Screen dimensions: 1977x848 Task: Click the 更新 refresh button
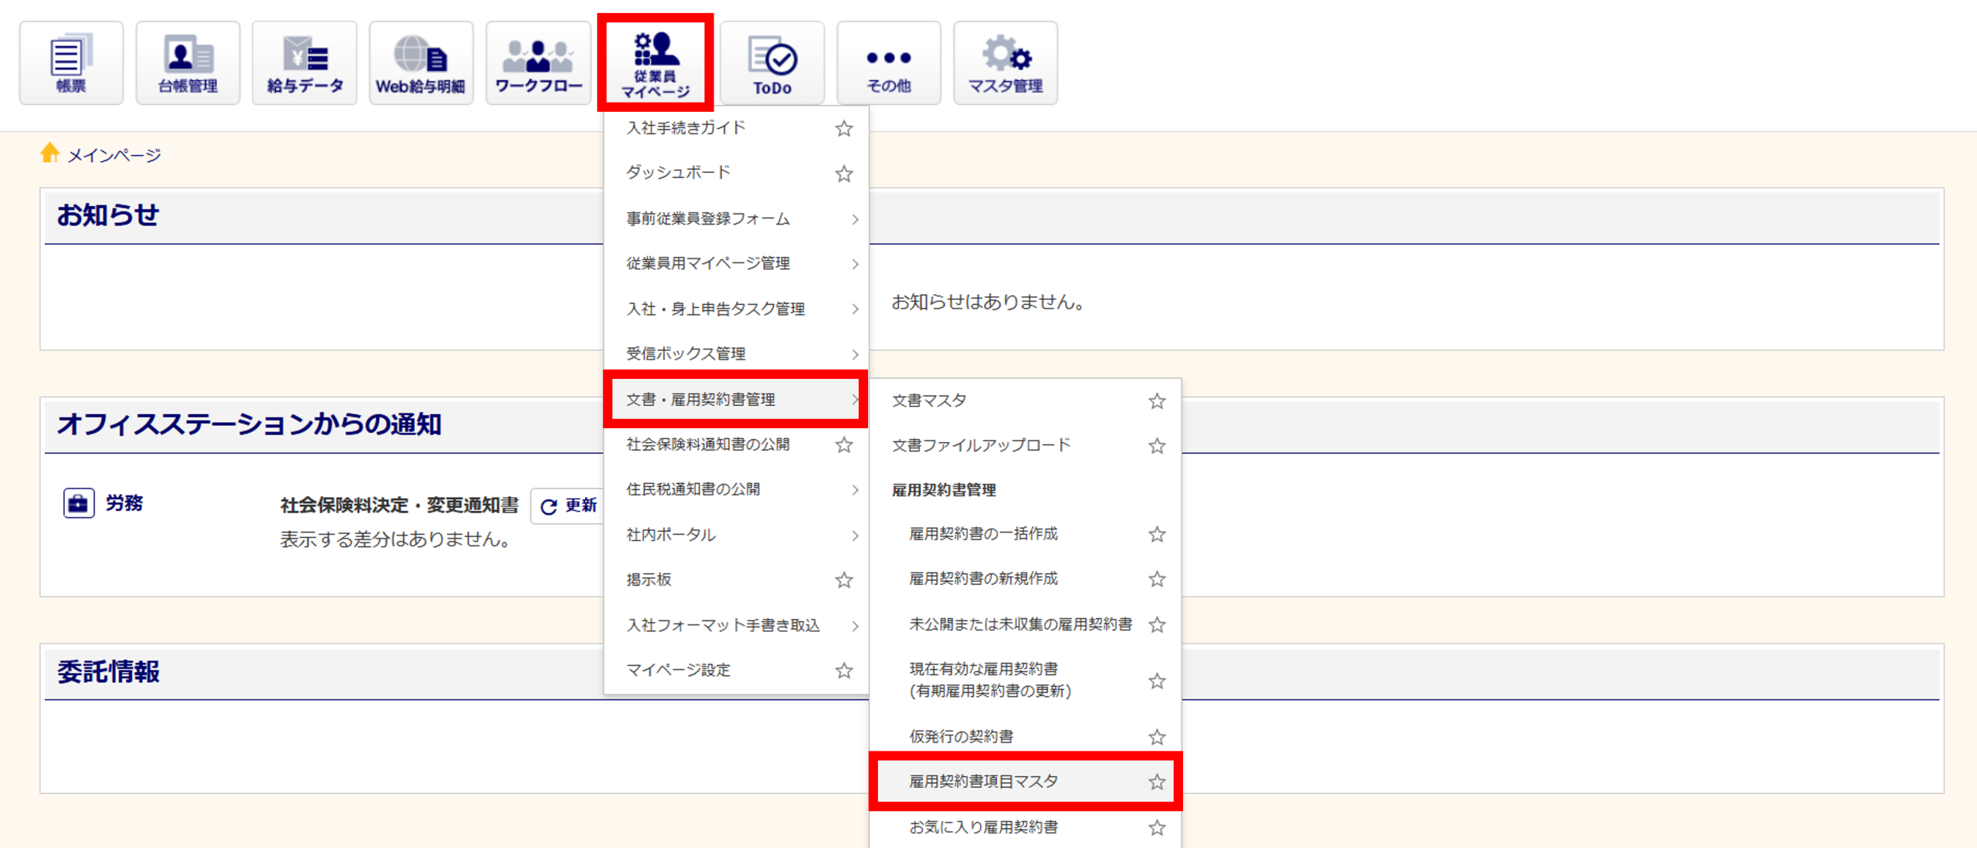[568, 506]
